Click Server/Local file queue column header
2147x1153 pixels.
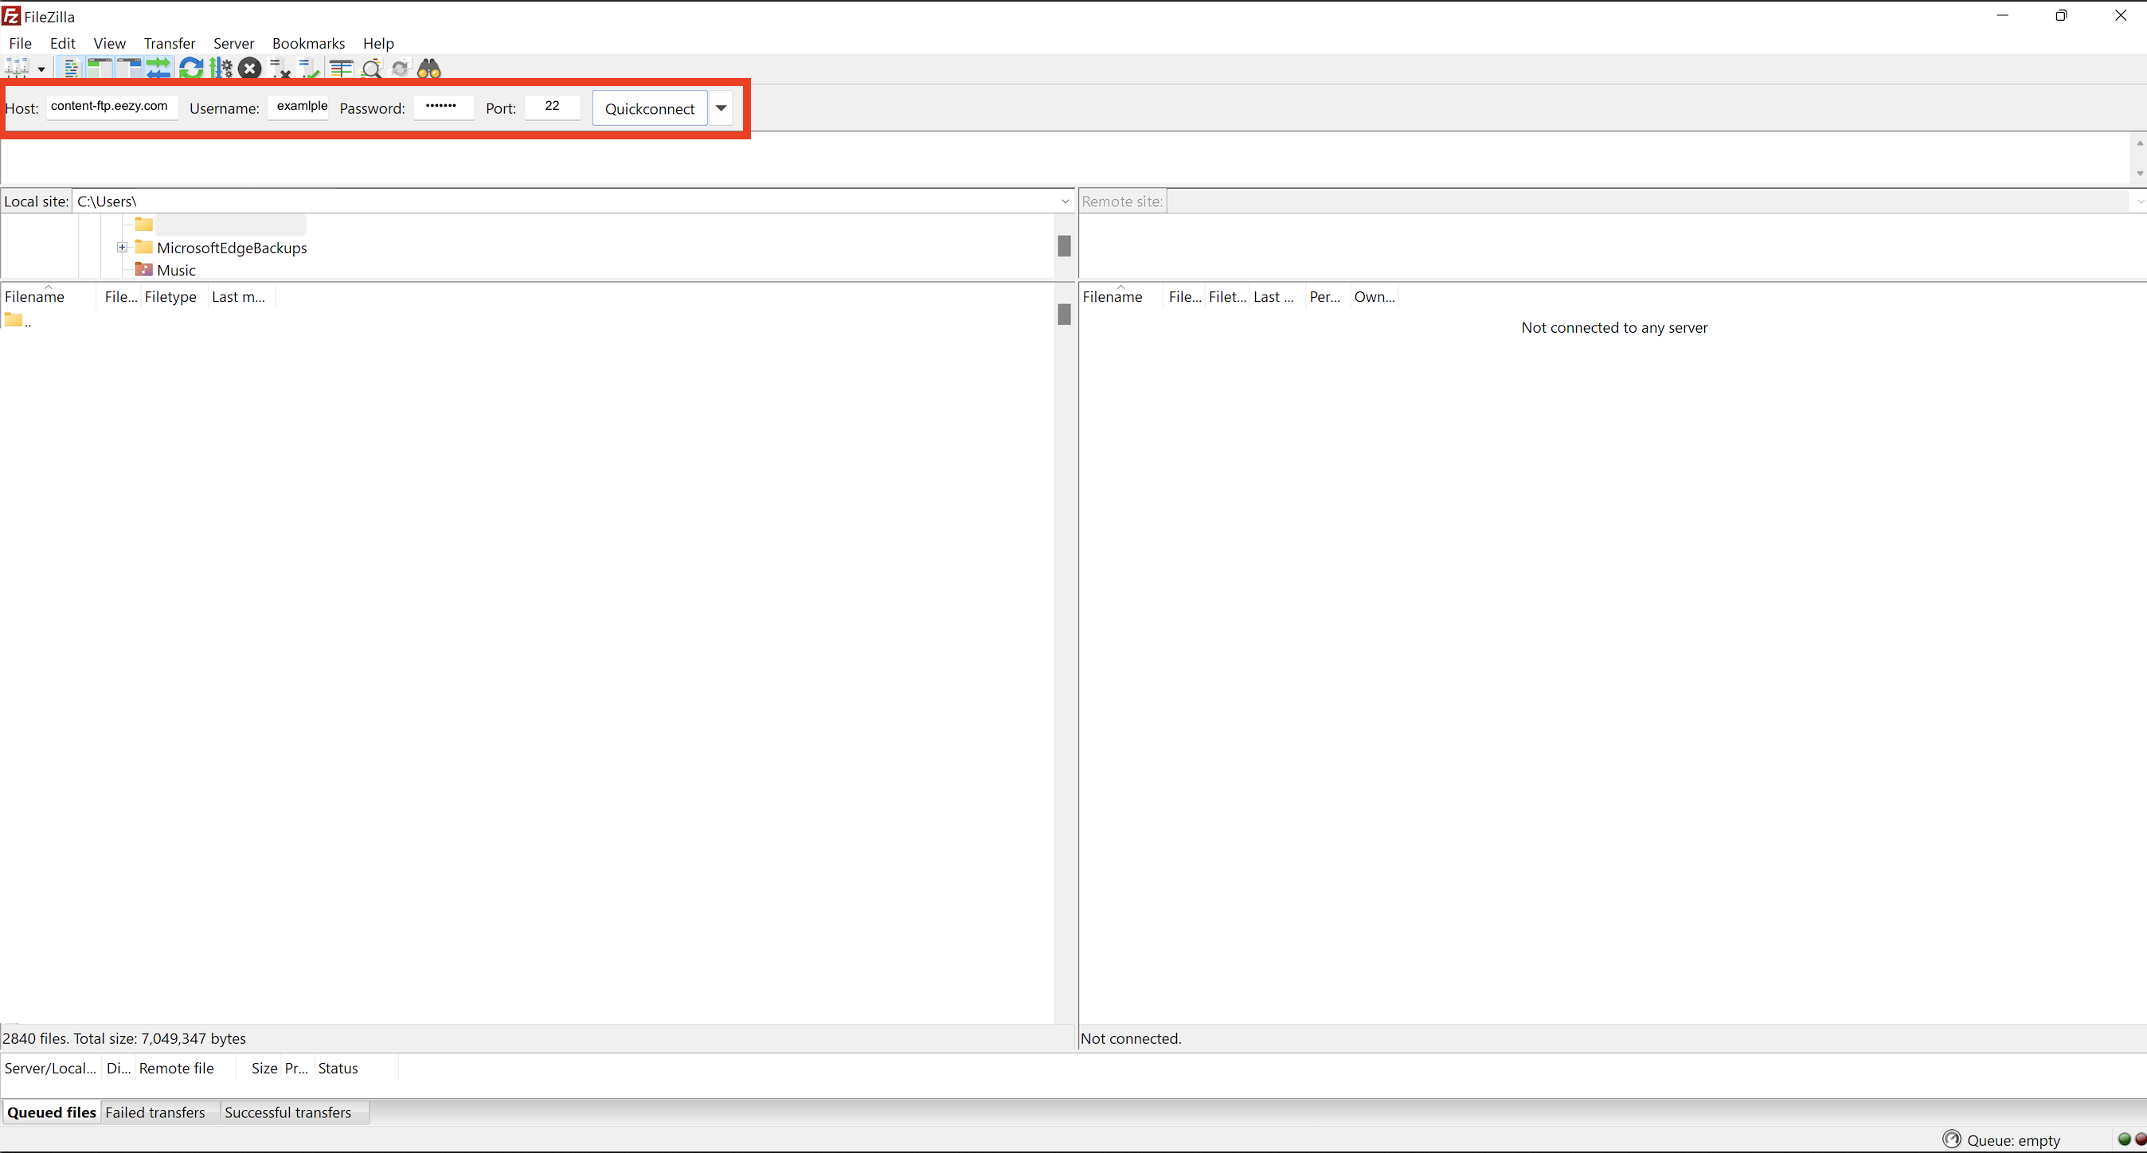coord(50,1068)
